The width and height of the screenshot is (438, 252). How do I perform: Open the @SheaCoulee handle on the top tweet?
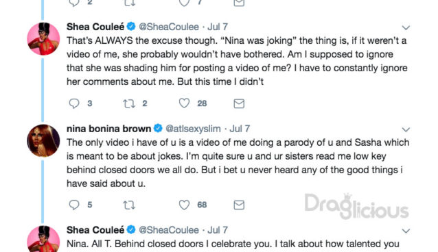click(169, 27)
